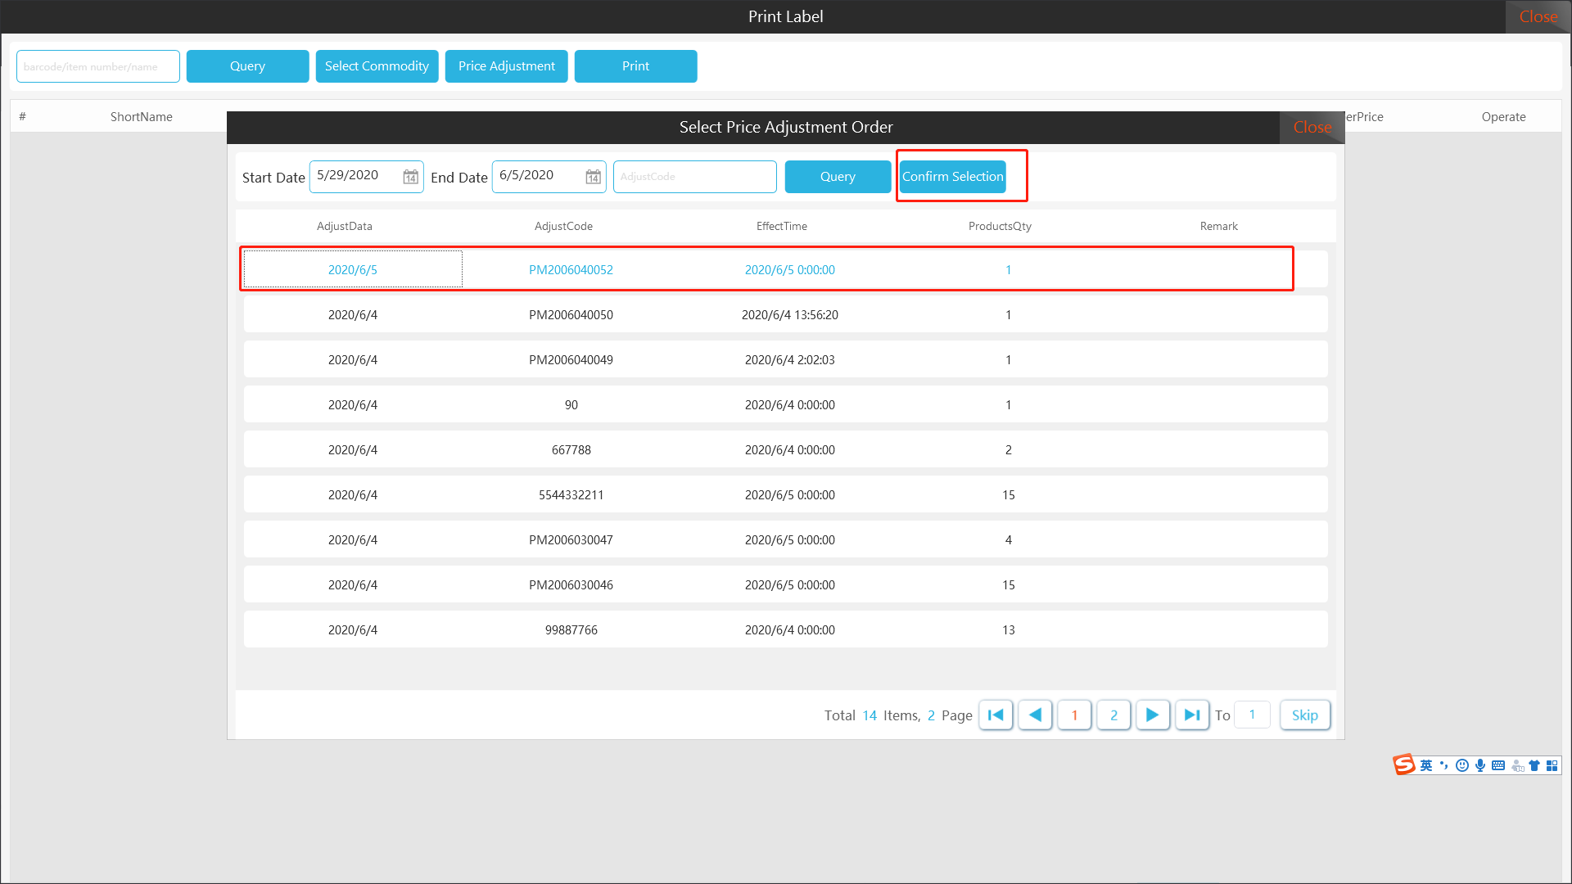This screenshot has height=884, width=1572.
Task: Open Sogou toolbox grid icon
Action: (1552, 765)
